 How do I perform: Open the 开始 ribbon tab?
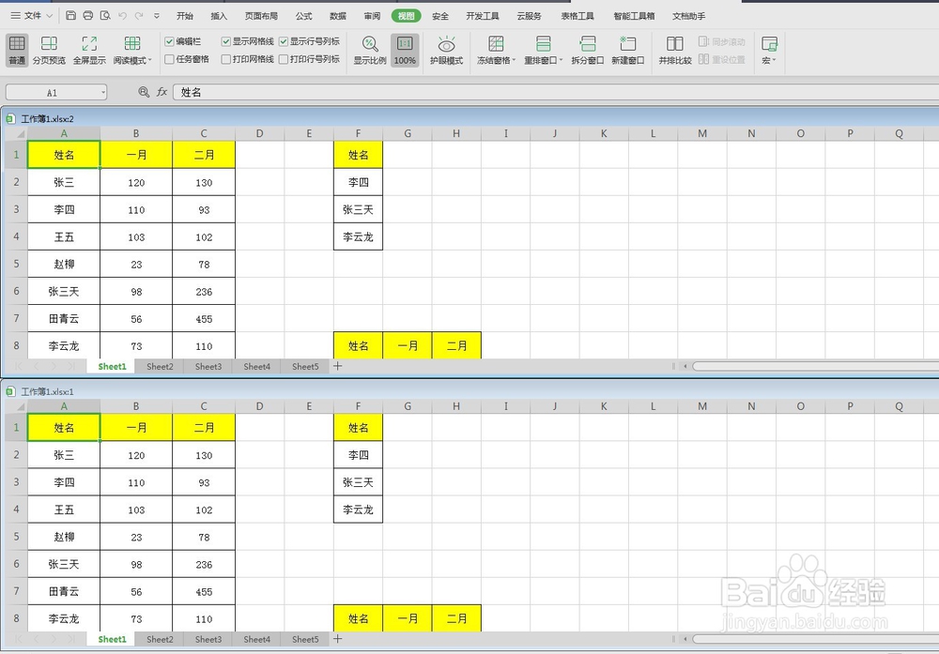(x=185, y=16)
